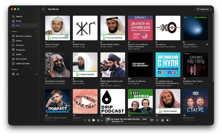Open Дневники Лоры Палны show artwork

pyautogui.click(x=196, y=65)
